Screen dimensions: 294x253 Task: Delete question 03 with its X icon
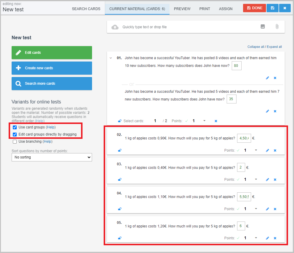coord(275,180)
